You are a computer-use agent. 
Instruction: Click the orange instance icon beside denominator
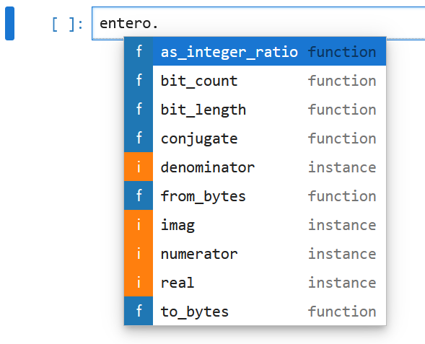pos(139,167)
